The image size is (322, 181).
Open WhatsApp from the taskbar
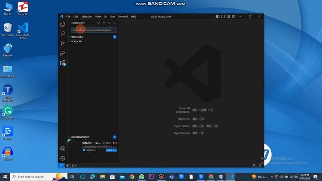pos(142,177)
